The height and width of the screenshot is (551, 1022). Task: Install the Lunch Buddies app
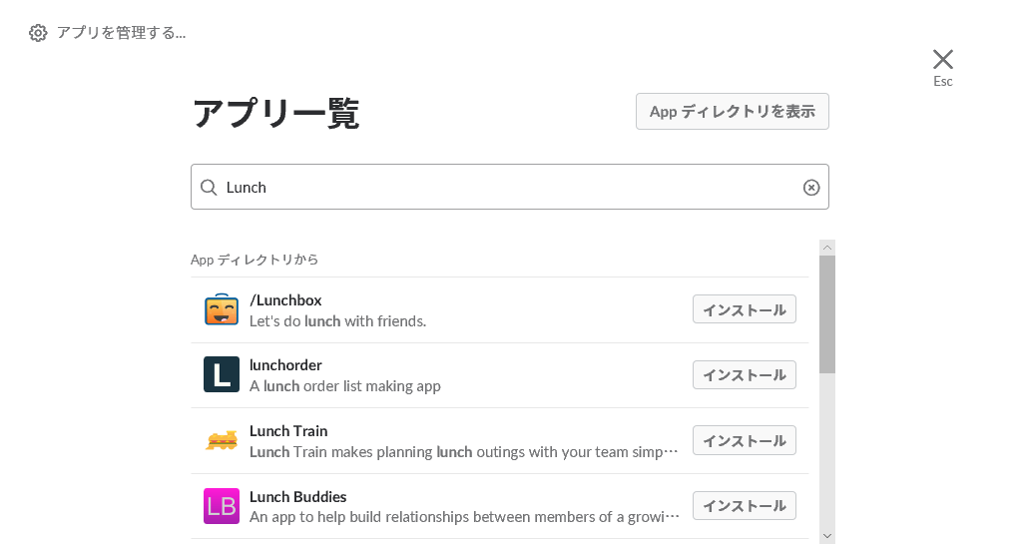(x=744, y=506)
